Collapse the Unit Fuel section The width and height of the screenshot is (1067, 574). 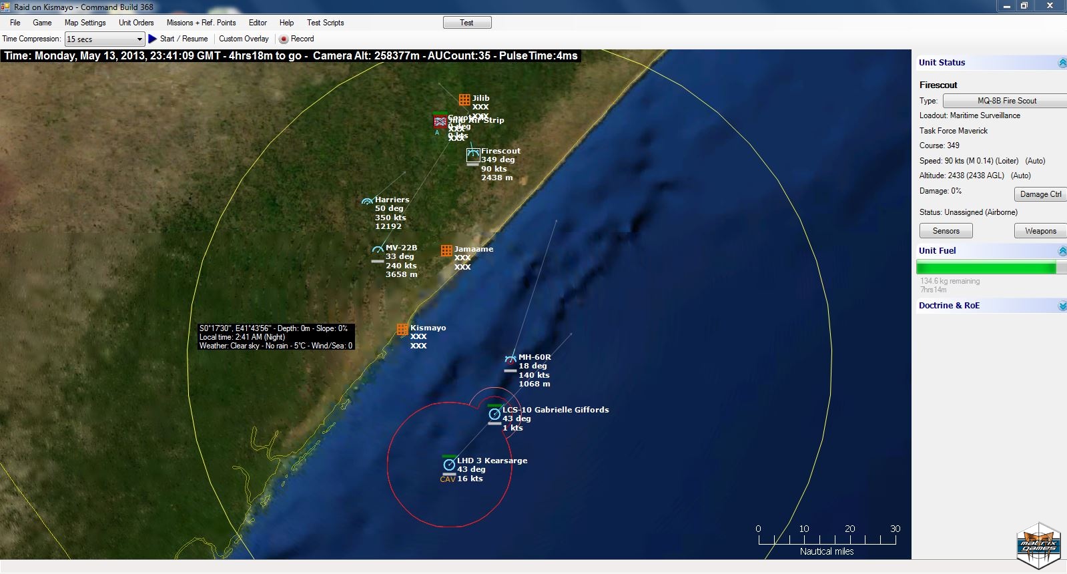[1062, 251]
